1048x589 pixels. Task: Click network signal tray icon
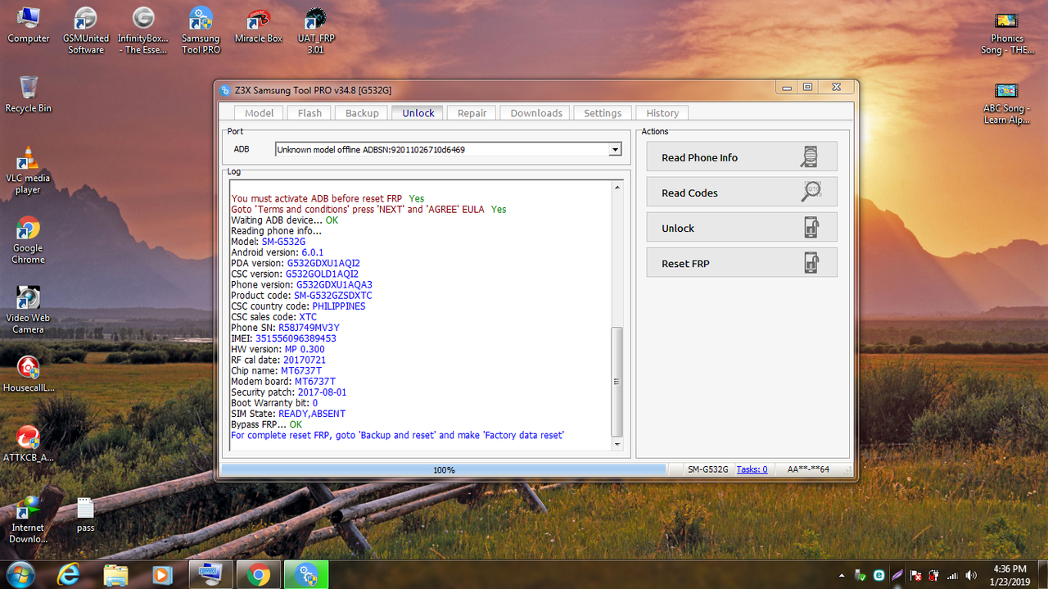coord(952,575)
